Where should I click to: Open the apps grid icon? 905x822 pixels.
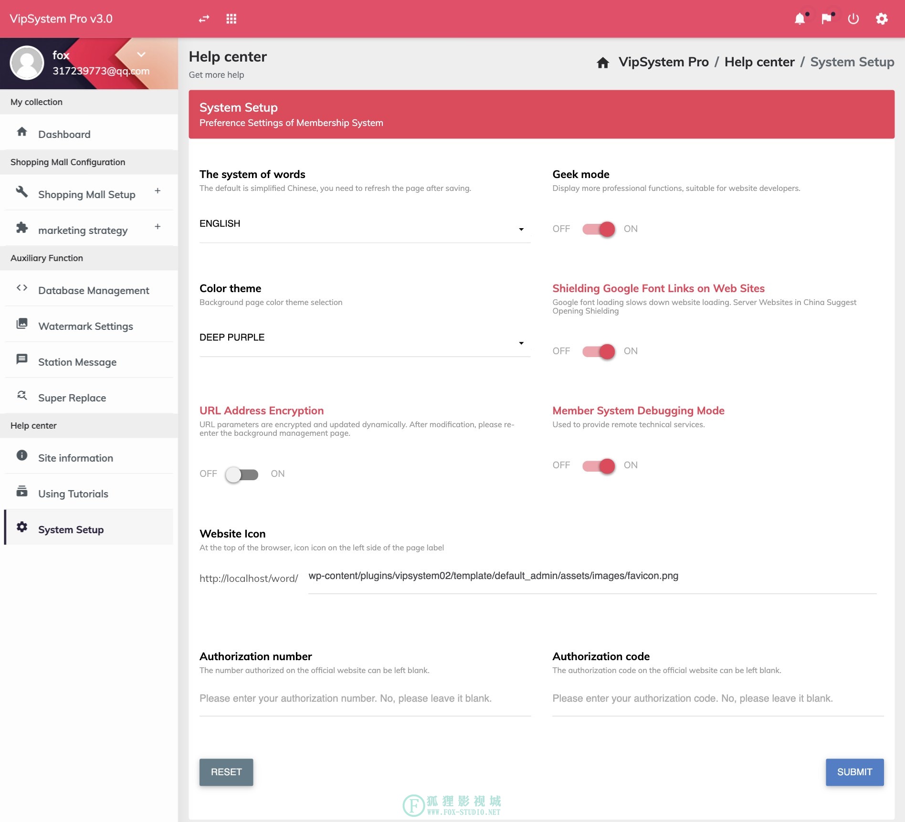click(x=232, y=19)
